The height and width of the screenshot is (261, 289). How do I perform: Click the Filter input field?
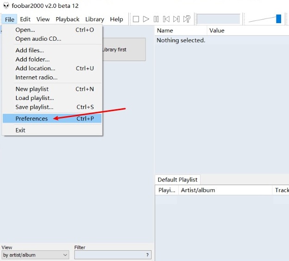click(x=113, y=255)
